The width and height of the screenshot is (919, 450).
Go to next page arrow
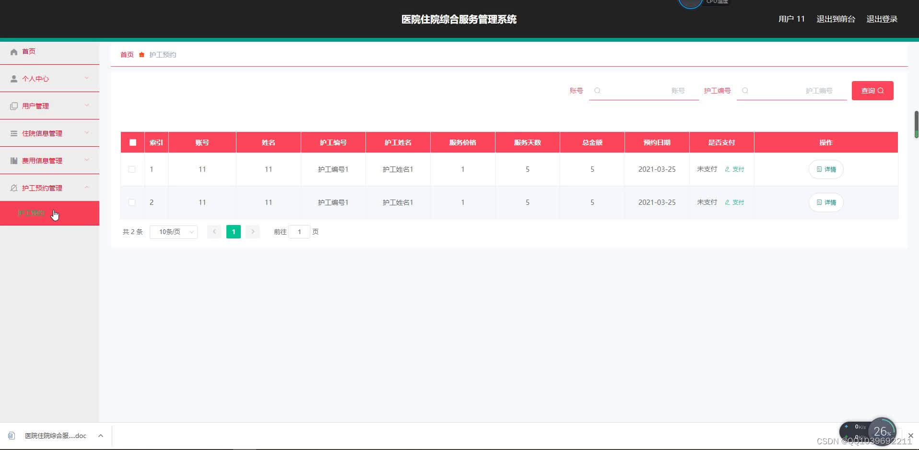[x=253, y=232]
